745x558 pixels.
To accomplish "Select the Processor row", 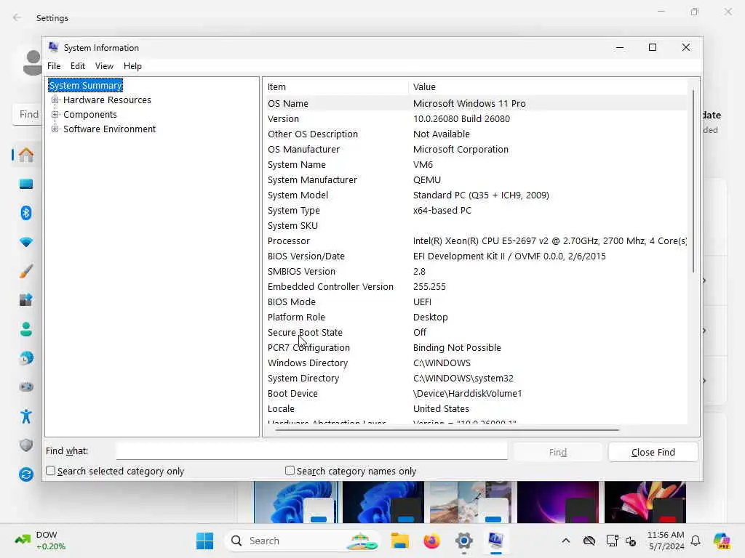I will pyautogui.click(x=475, y=241).
